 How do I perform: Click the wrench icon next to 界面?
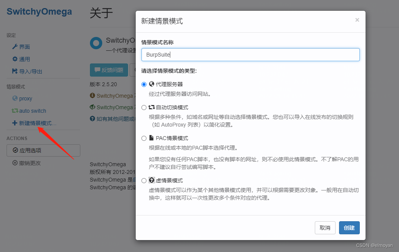15,47
